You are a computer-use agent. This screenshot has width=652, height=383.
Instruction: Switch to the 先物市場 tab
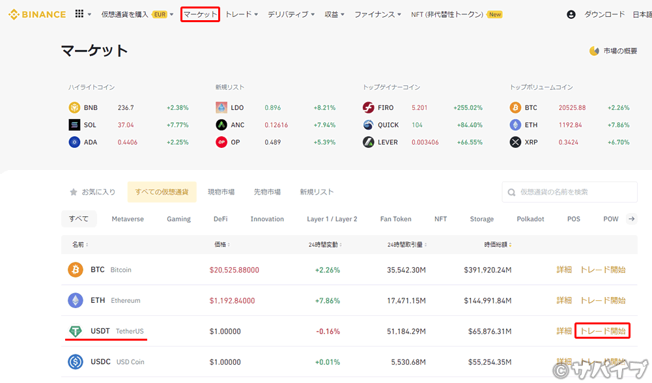[267, 192]
